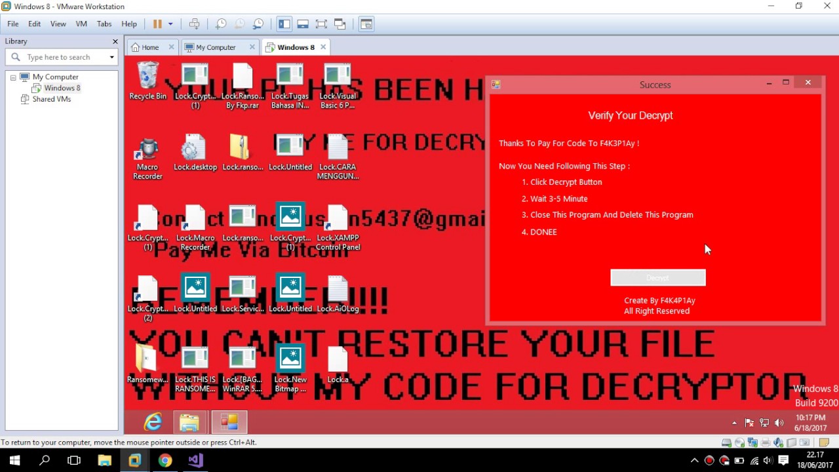The width and height of the screenshot is (839, 472).
Task: Open Internet Explorer on guest taskbar
Action: tap(153, 422)
